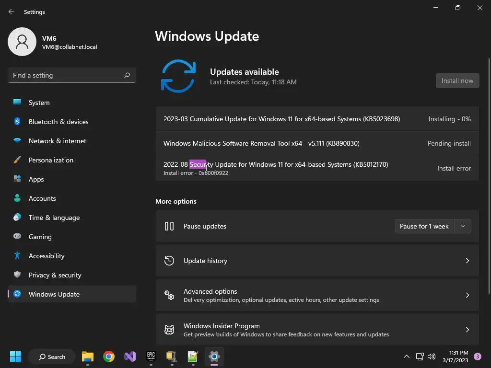This screenshot has width=491, height=368.
Task: Open File Explorer from the taskbar
Action: [88, 356]
